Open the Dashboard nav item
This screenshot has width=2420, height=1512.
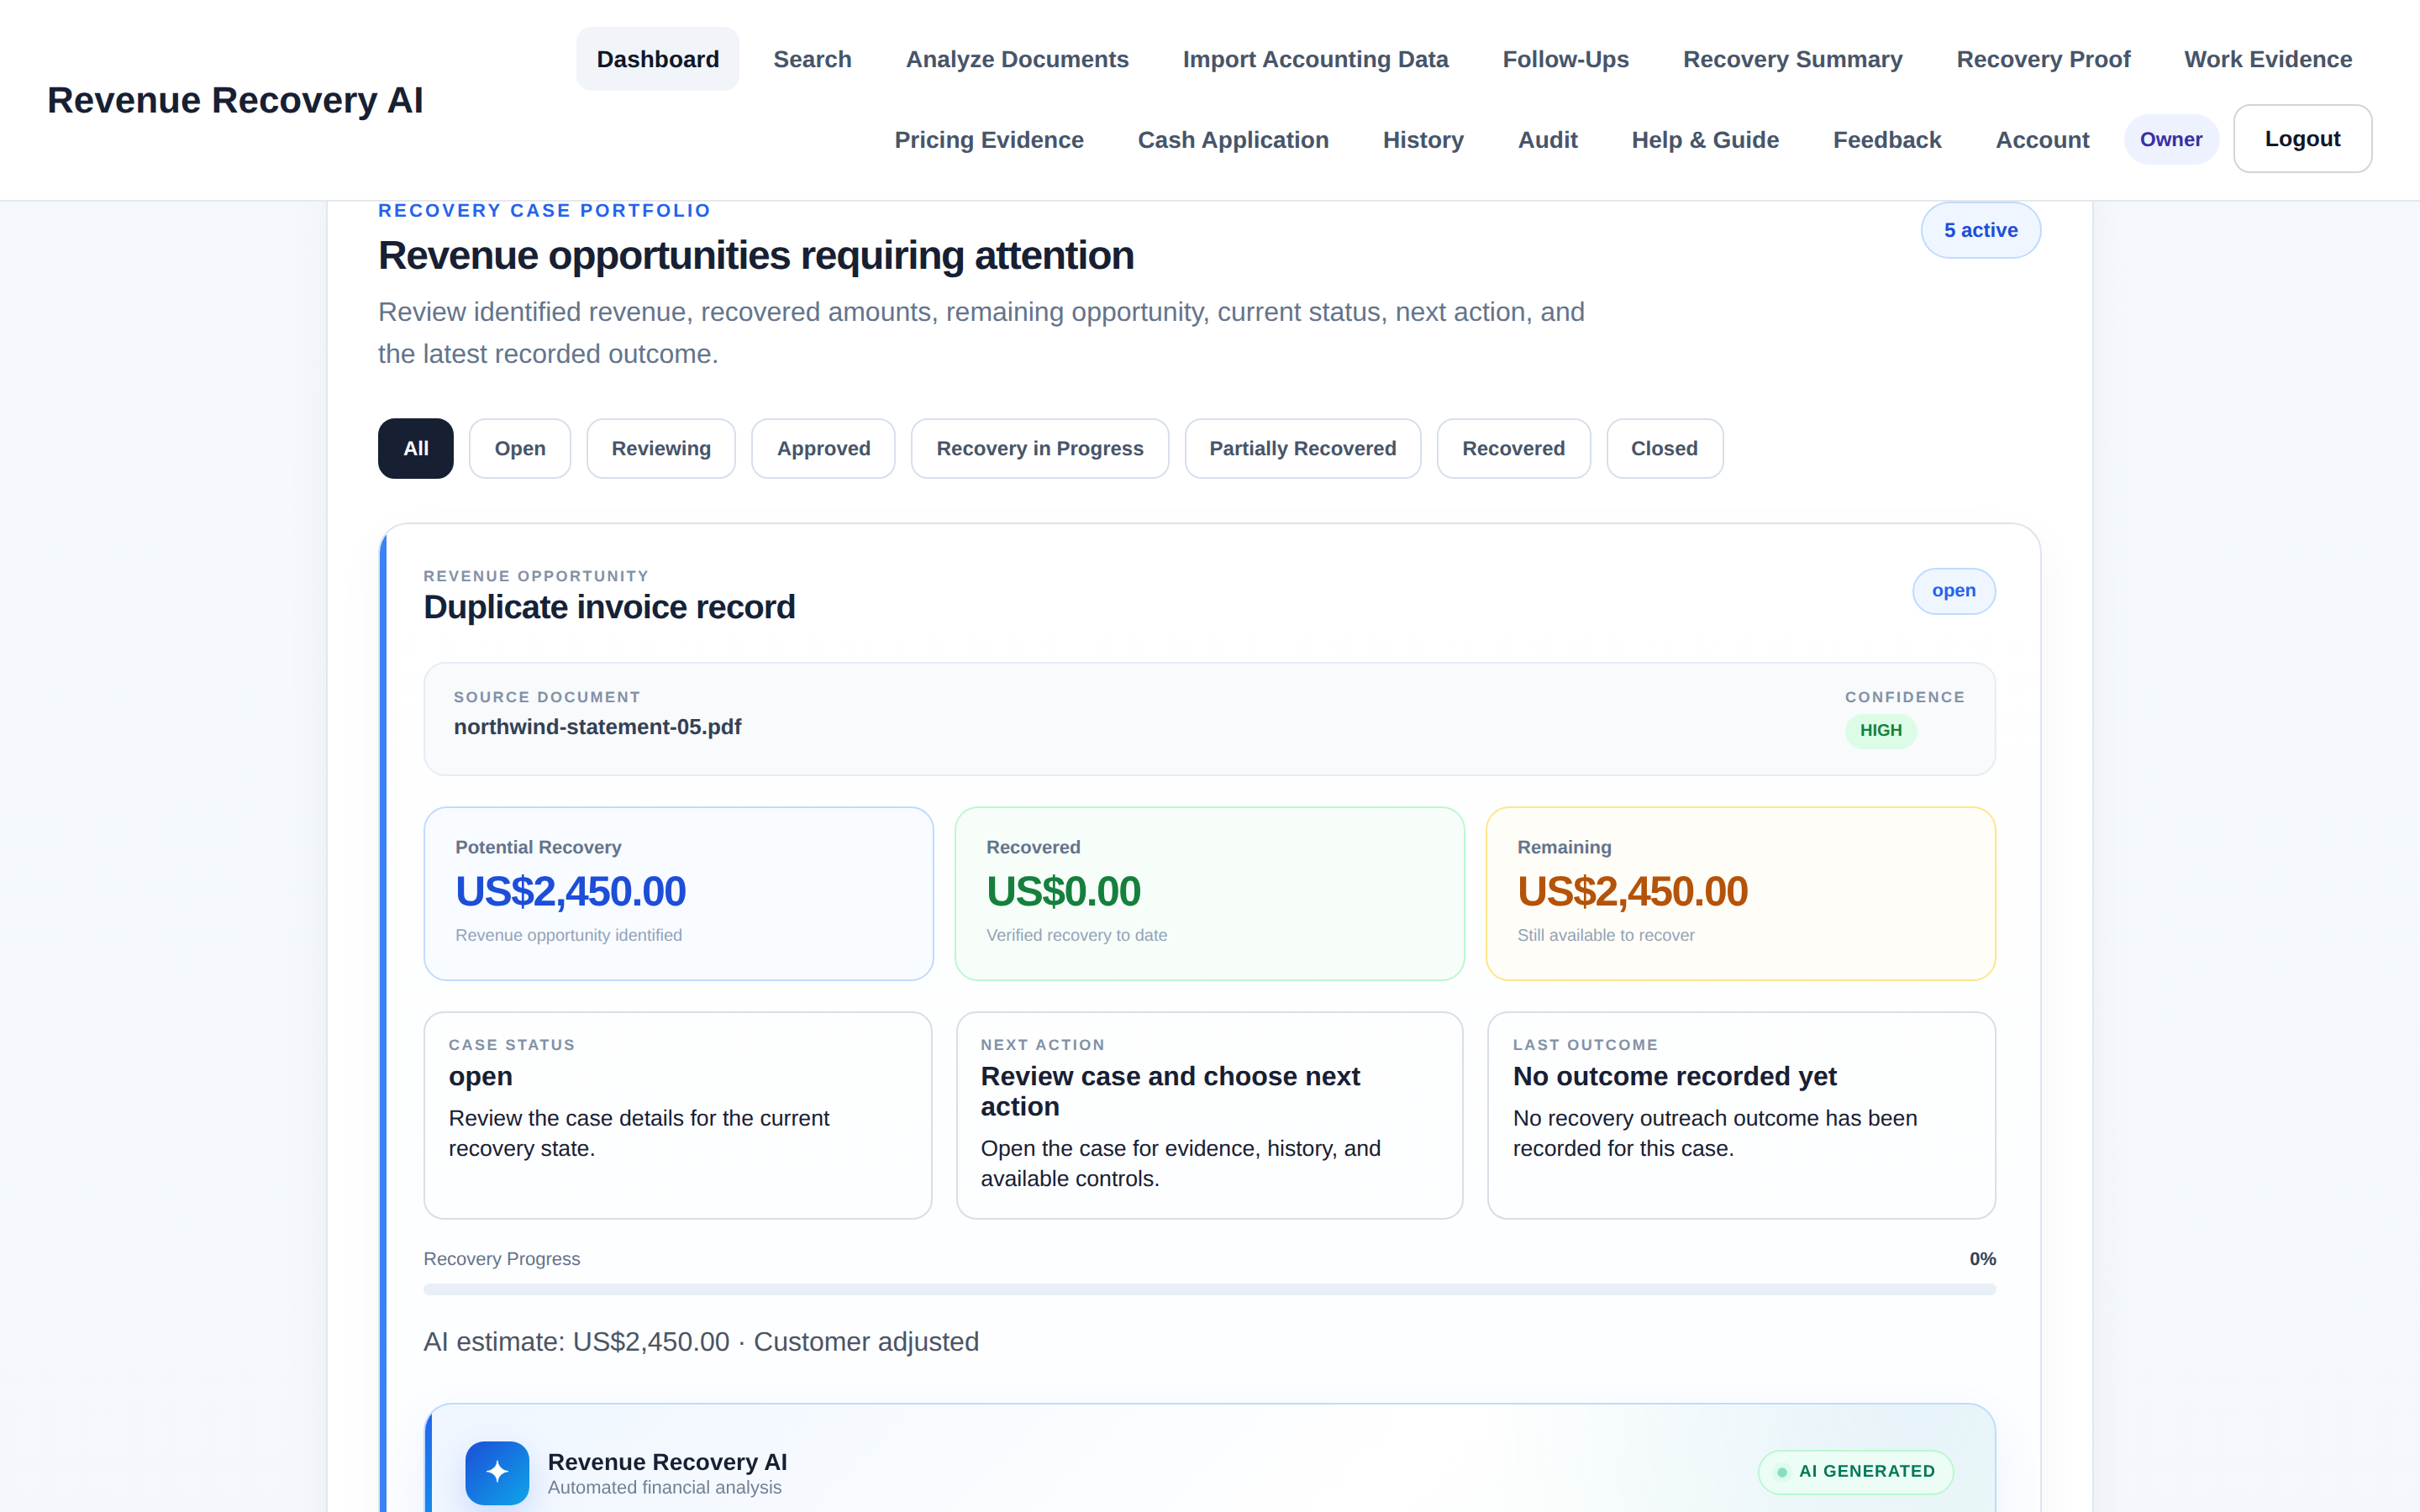click(658, 59)
